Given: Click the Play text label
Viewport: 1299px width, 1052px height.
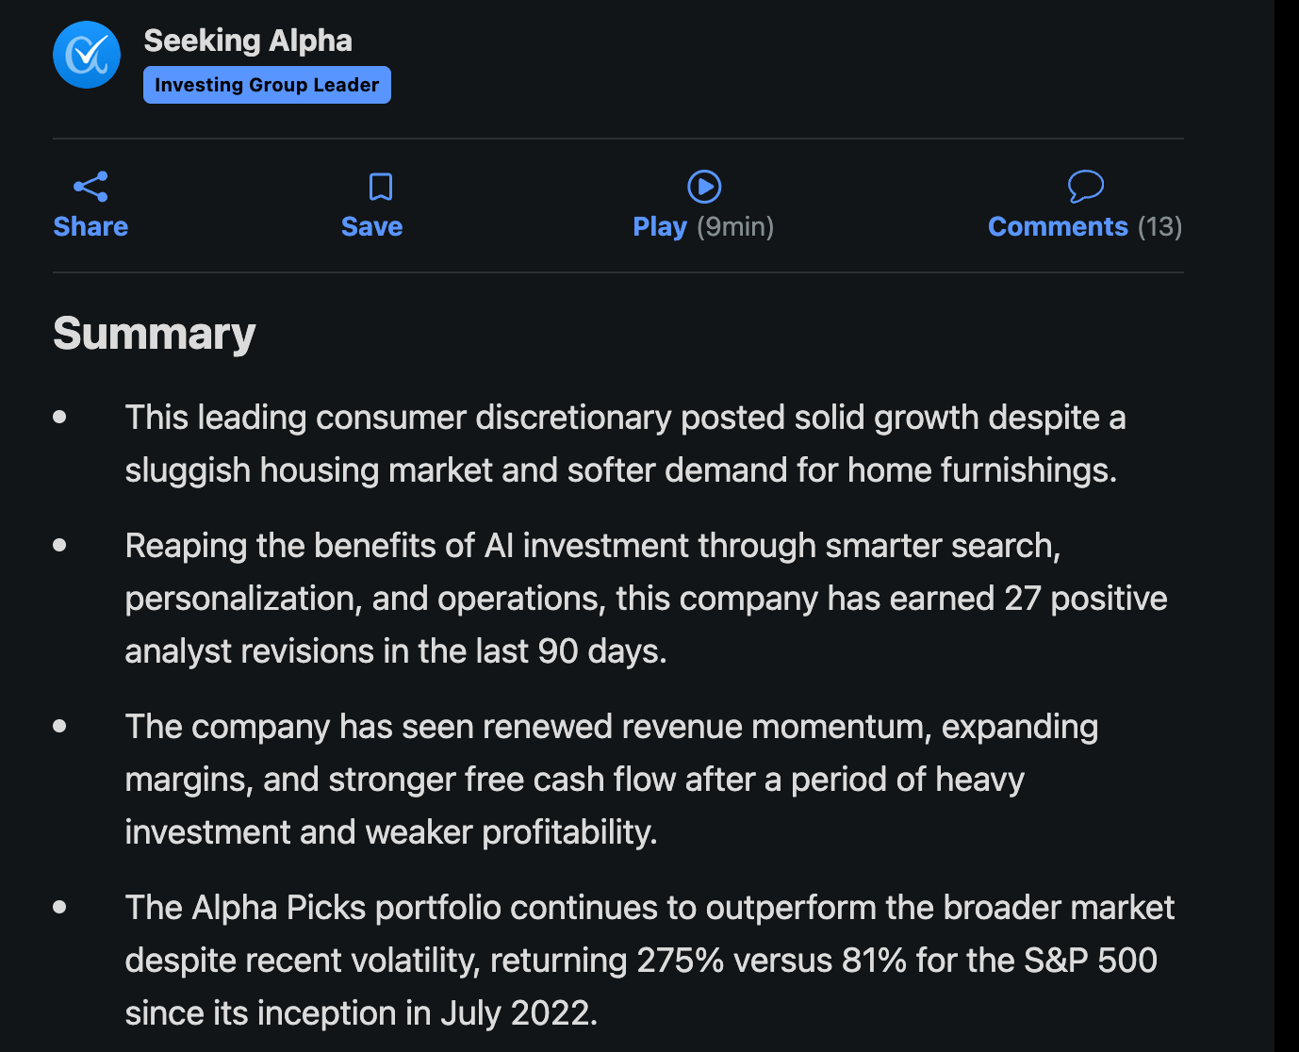Looking at the screenshot, I should [660, 227].
